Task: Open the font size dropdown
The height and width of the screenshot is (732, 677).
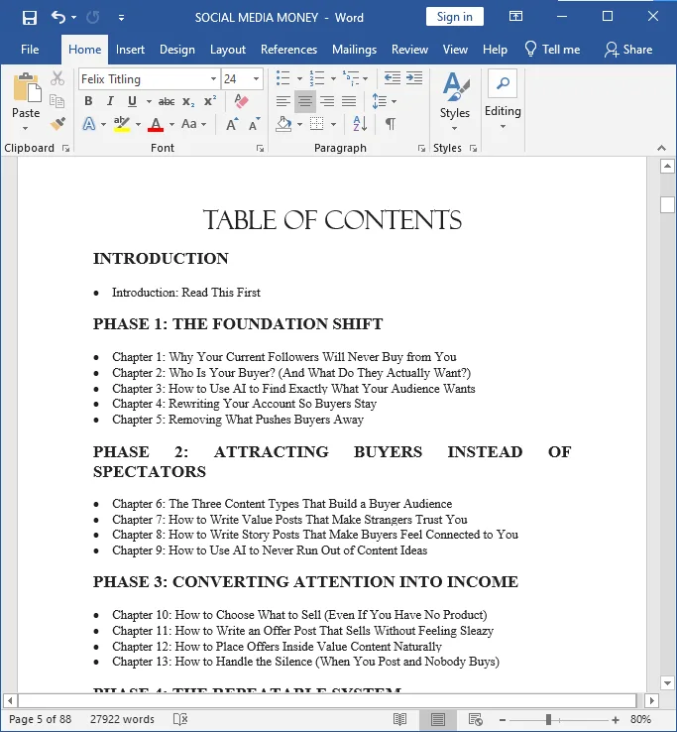Action: pyautogui.click(x=256, y=79)
